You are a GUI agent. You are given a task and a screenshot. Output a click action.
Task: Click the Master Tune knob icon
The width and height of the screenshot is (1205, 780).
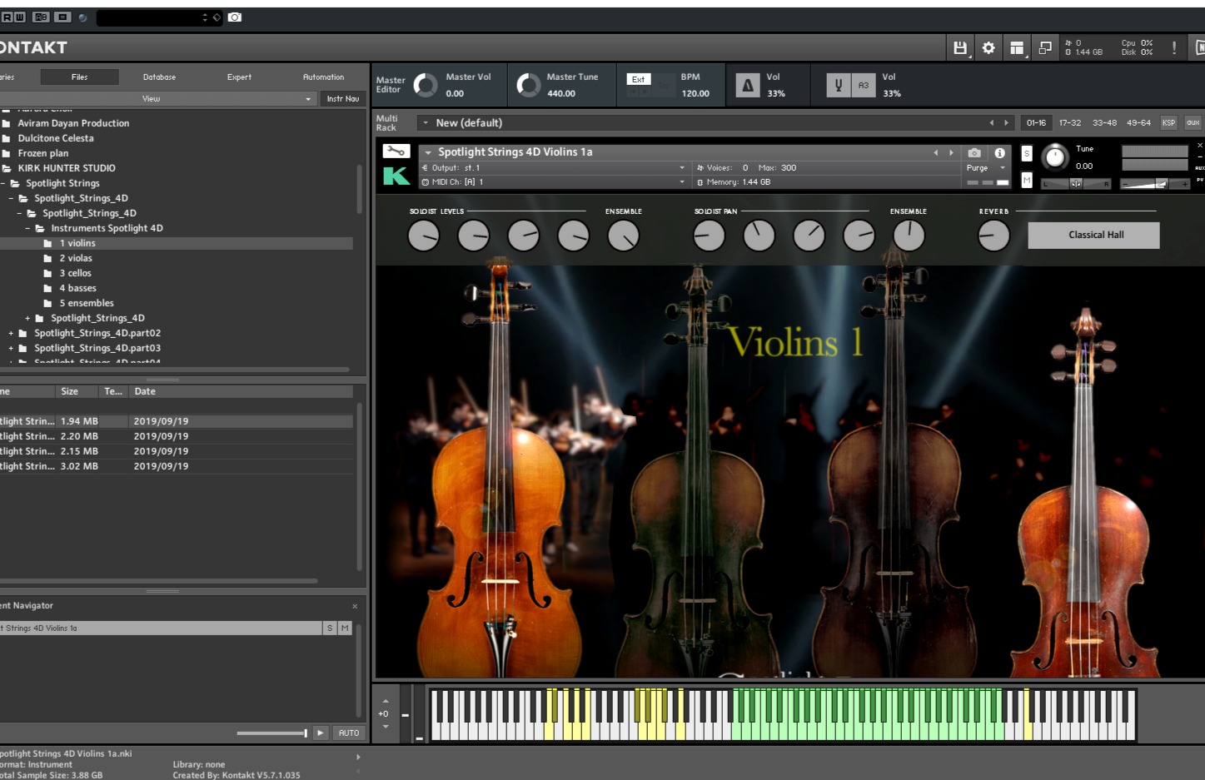(x=529, y=85)
